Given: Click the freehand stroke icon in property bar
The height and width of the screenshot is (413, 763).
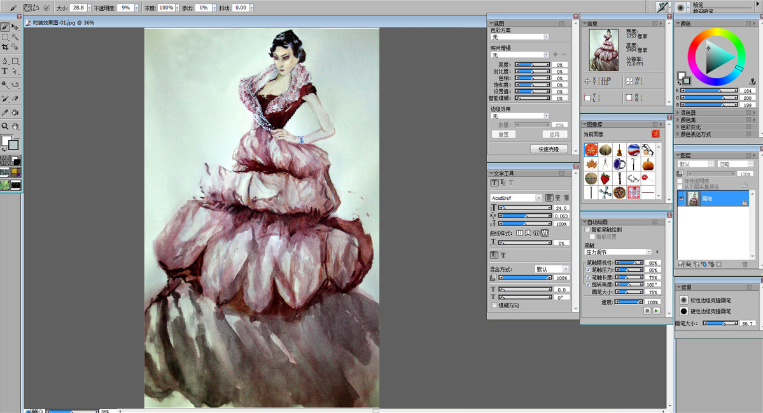Looking at the screenshot, I should click(x=28, y=8).
